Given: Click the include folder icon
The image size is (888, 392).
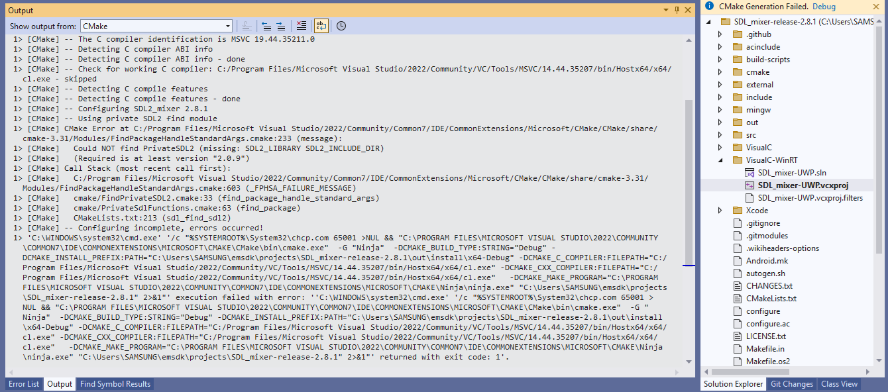Looking at the screenshot, I should point(738,97).
